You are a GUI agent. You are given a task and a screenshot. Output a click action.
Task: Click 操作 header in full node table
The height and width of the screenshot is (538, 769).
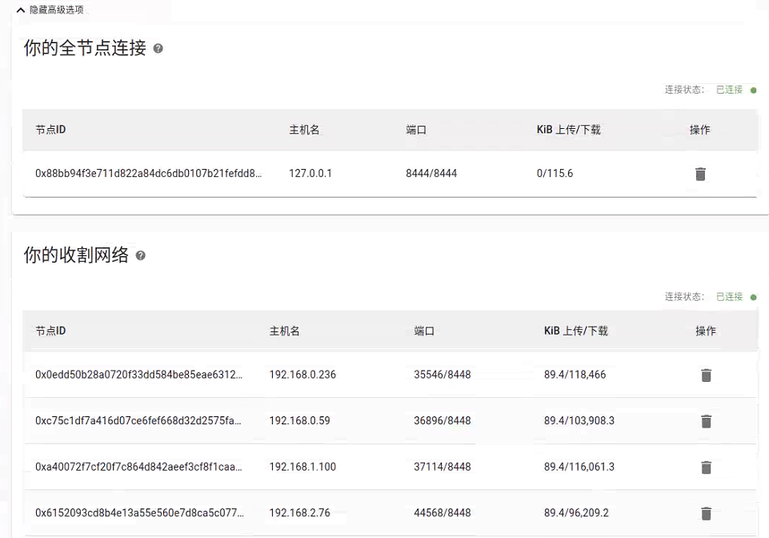point(700,130)
